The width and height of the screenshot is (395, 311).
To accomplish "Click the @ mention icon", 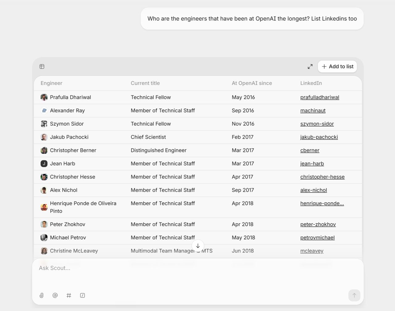I will (55, 295).
